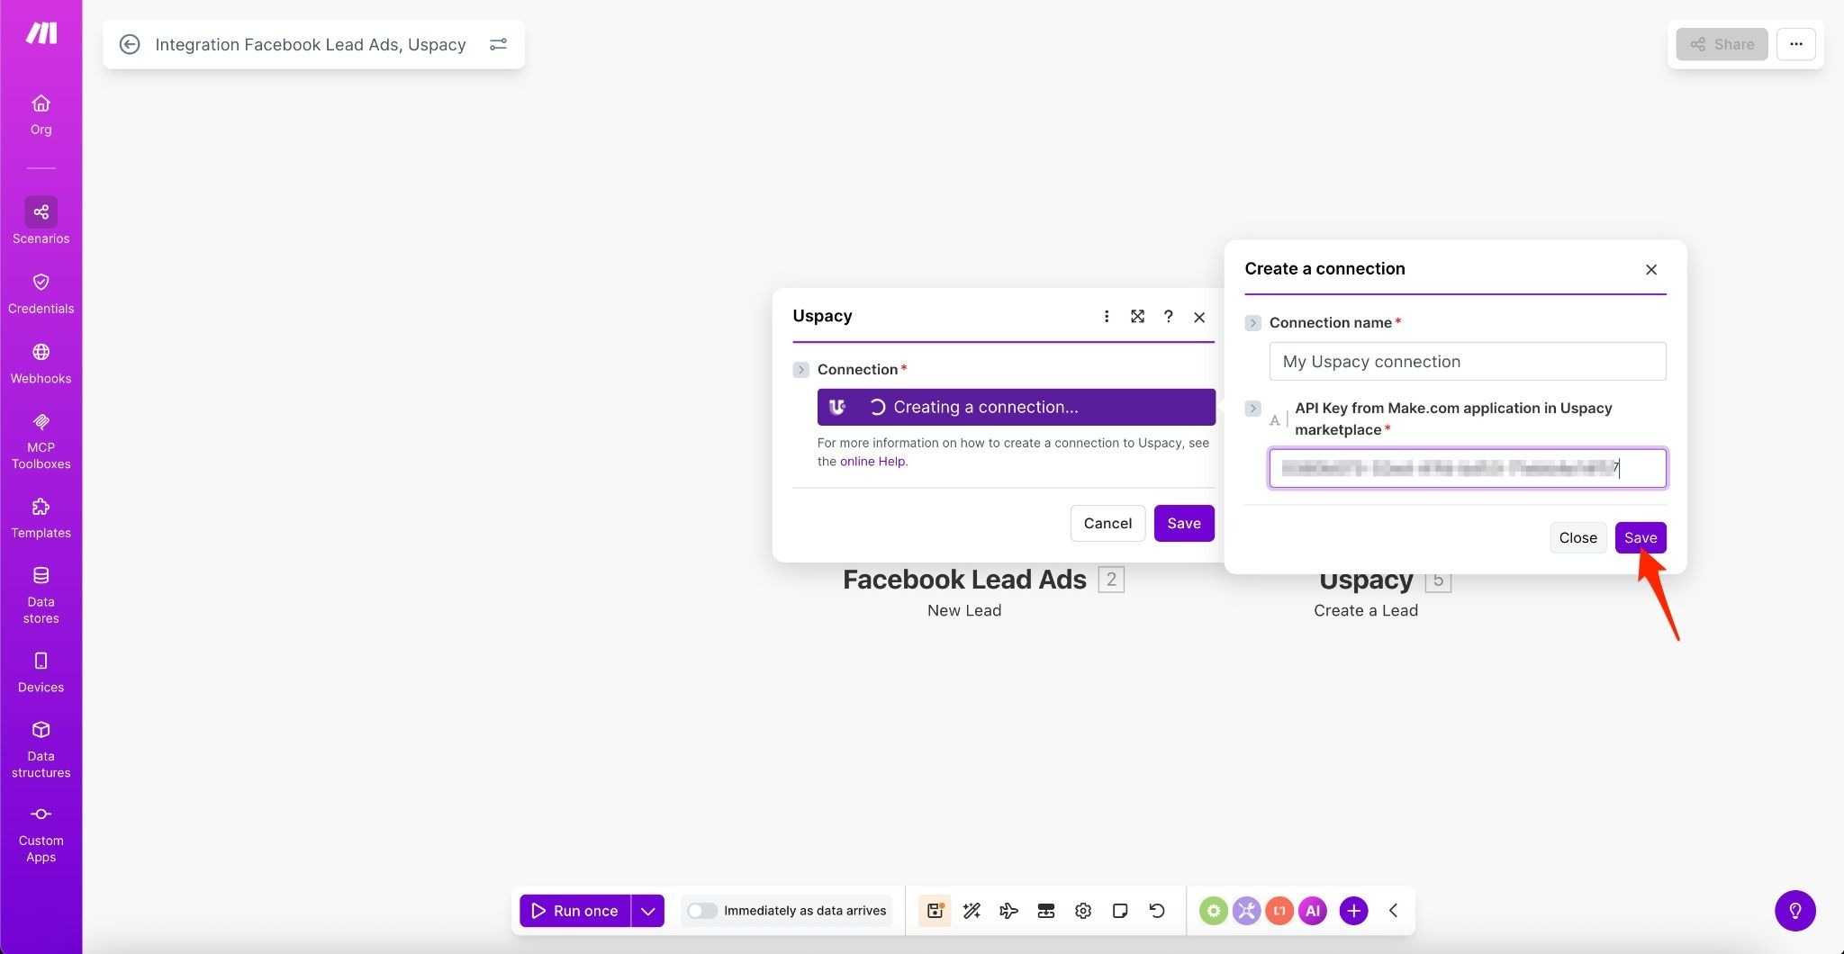Click the AI assistant circle icon
Screen dimensions: 1844x954
(x=1312, y=911)
